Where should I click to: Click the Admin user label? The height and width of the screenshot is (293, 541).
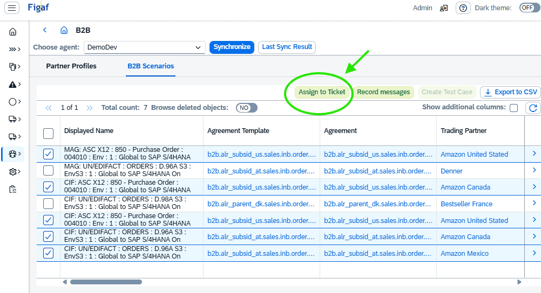pos(422,8)
